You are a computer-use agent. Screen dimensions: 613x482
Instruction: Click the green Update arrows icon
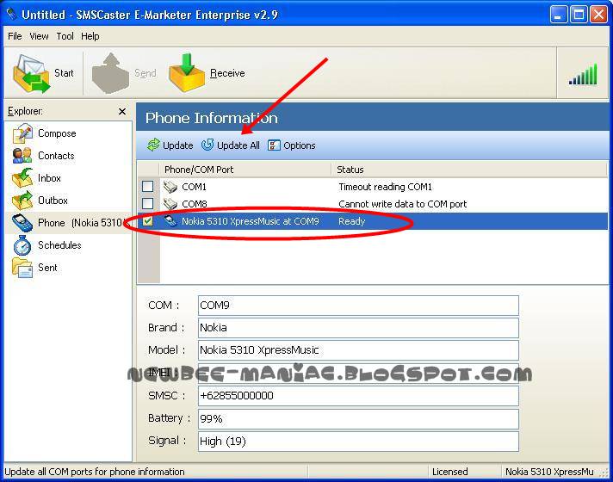click(x=153, y=145)
